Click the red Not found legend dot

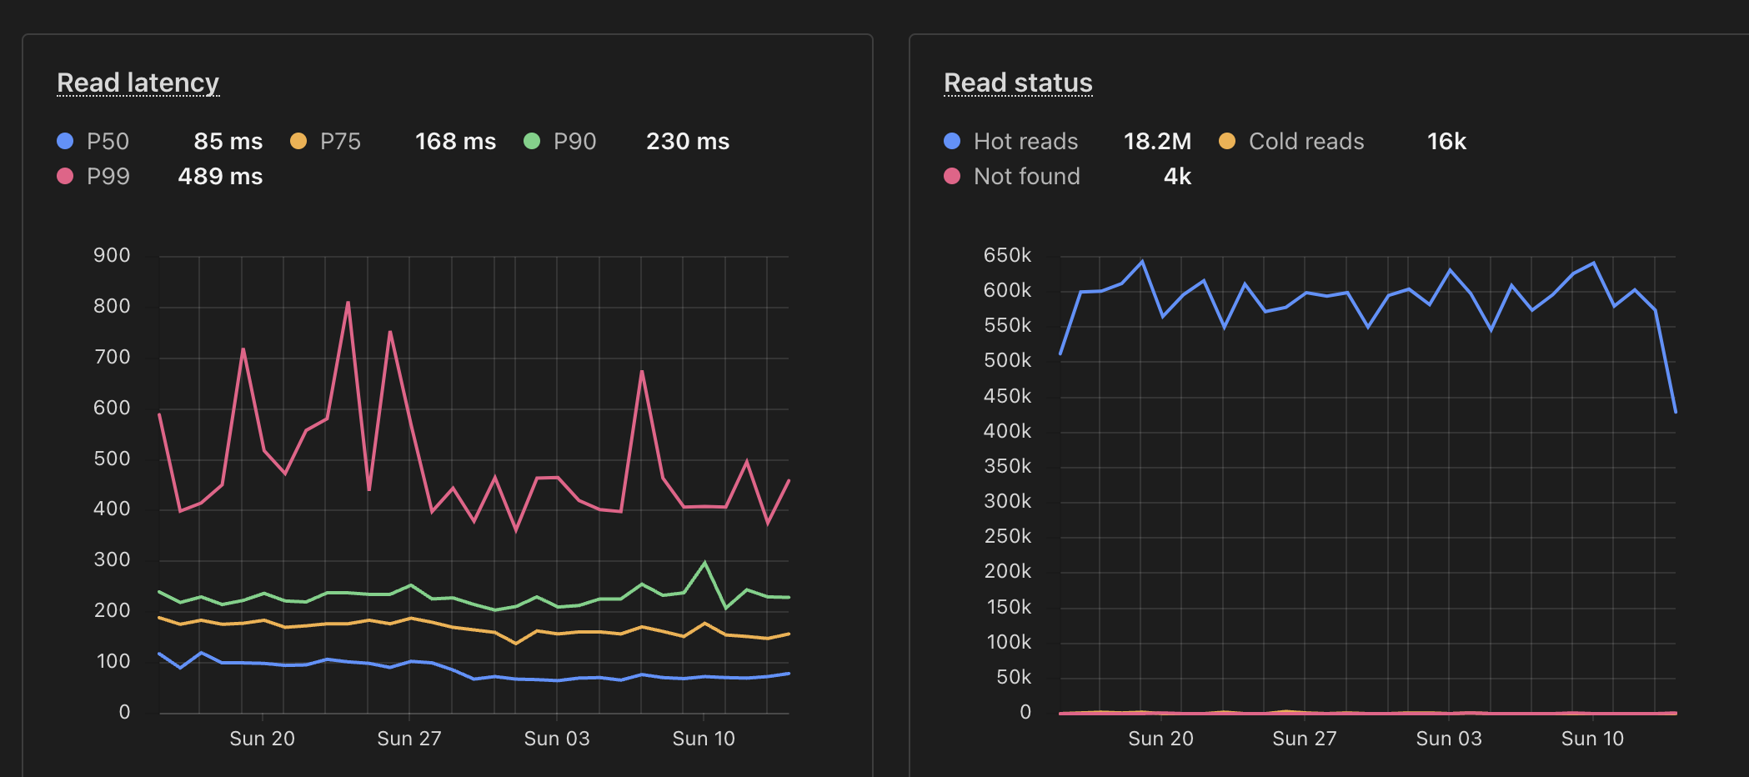(x=951, y=176)
